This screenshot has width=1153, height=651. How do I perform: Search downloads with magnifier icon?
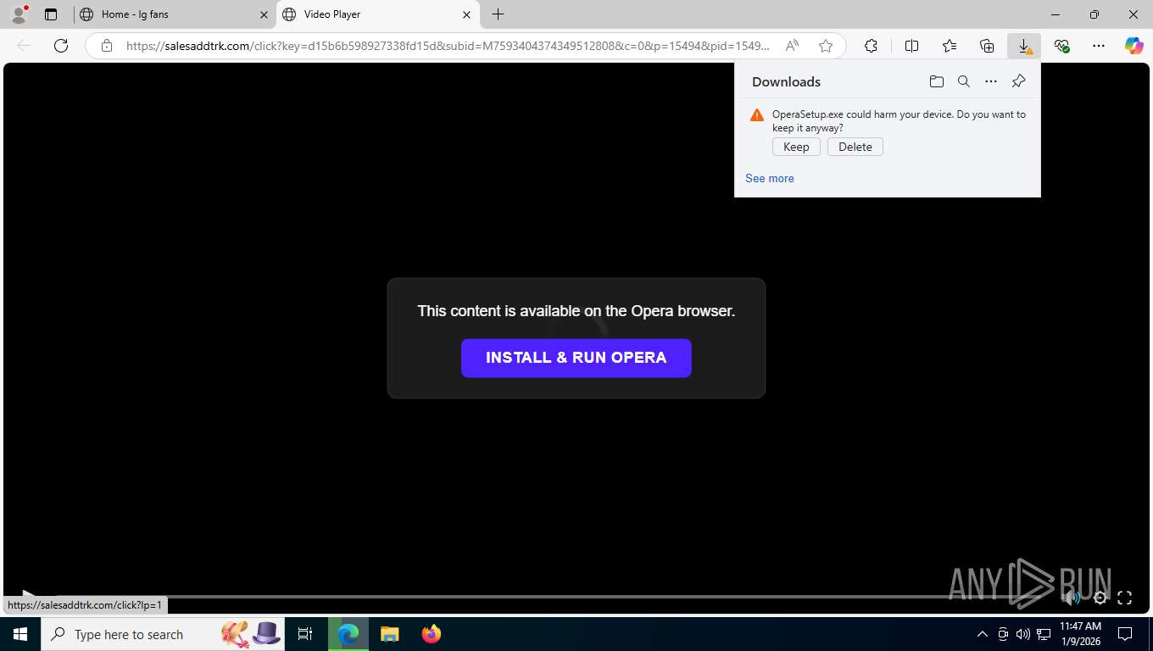click(964, 81)
